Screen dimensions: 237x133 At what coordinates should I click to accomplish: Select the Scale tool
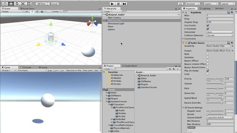coord(23,4)
